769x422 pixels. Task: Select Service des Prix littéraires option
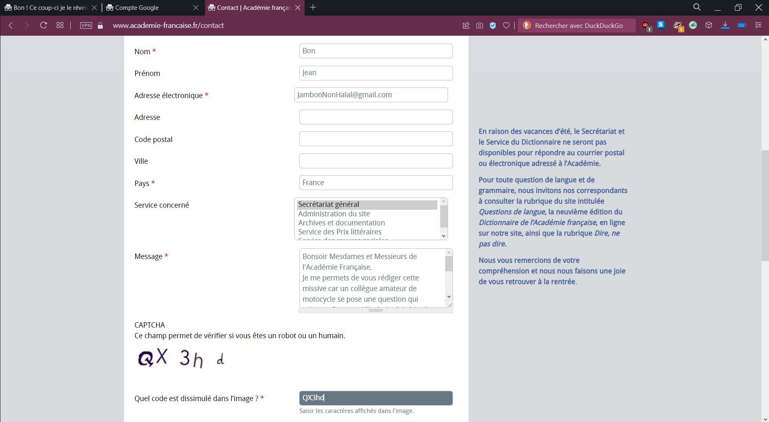[367, 232]
